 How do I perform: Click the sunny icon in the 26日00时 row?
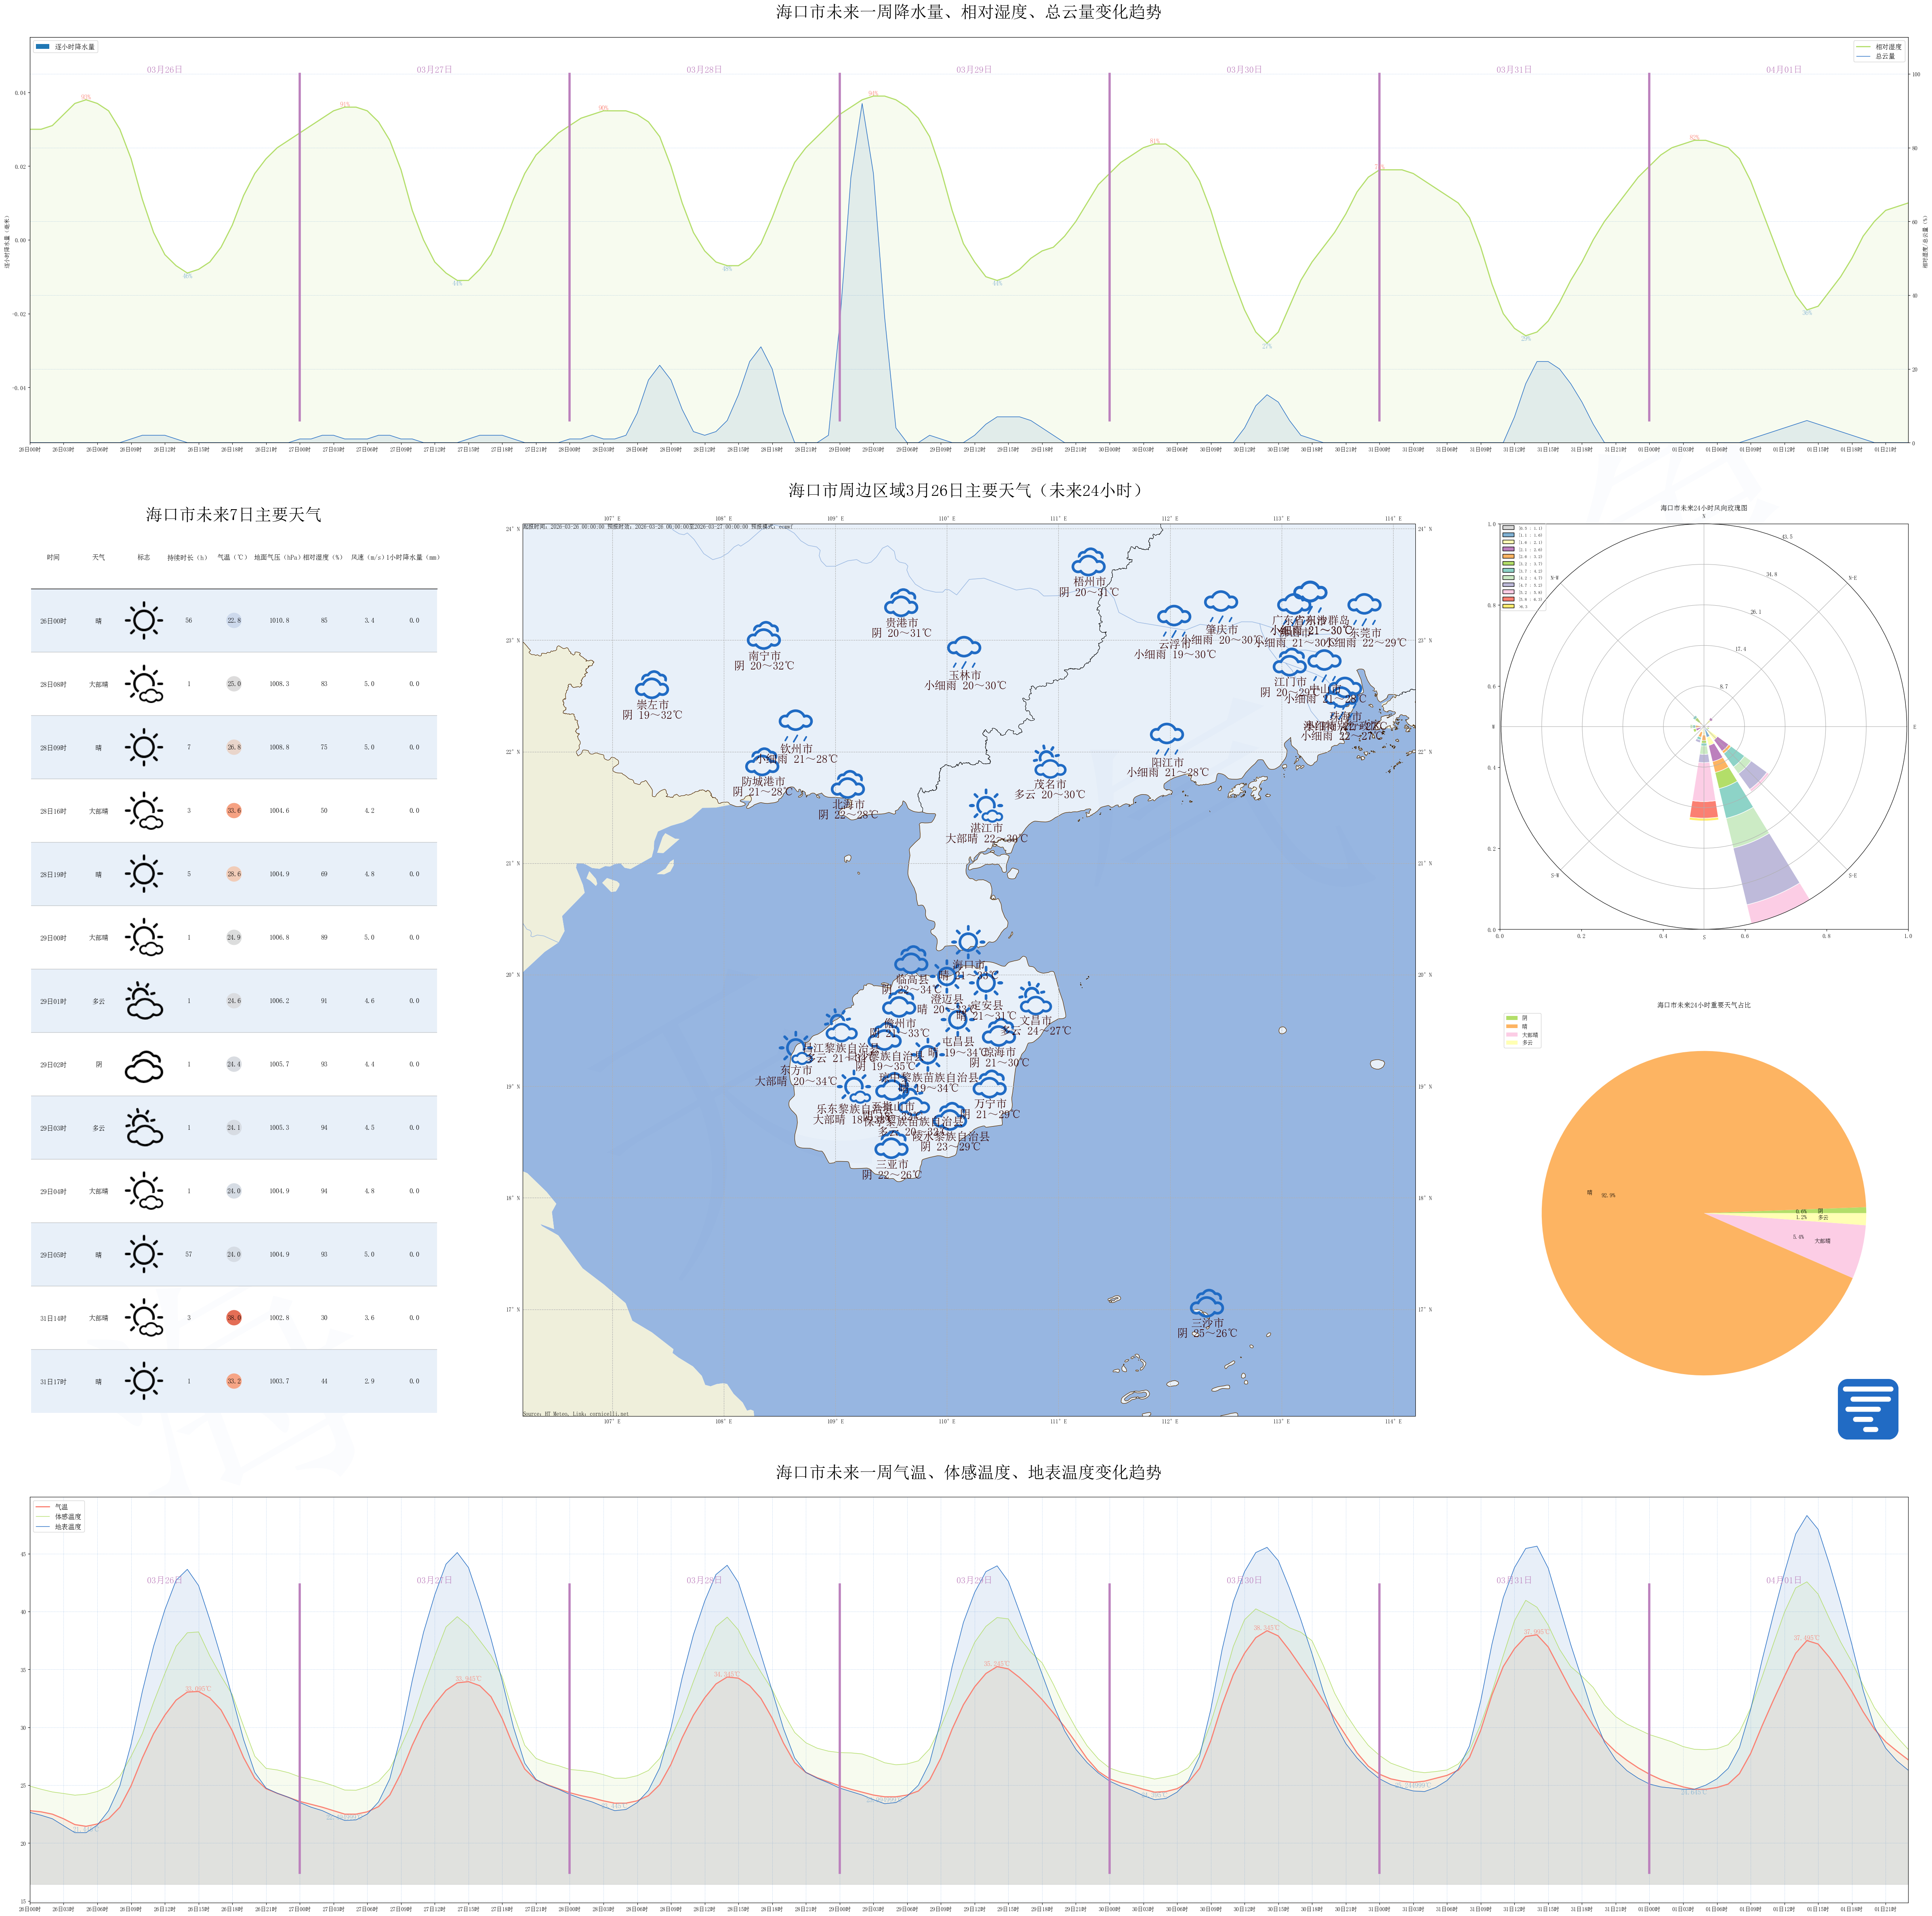(144, 621)
